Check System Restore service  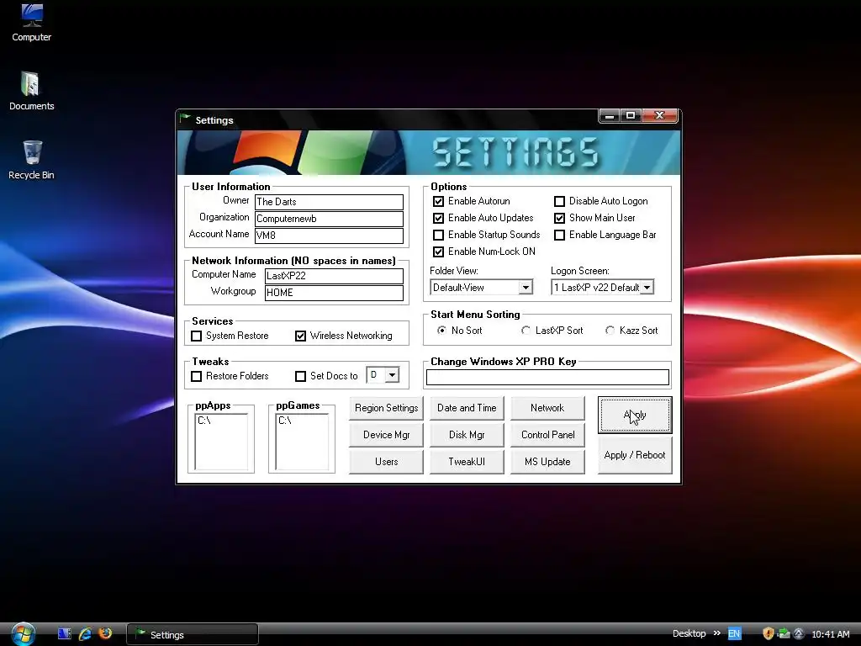(196, 336)
